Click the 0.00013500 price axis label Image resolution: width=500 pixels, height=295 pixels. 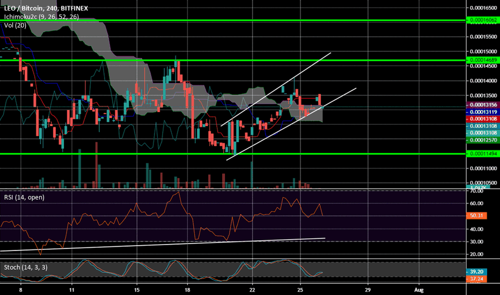tap(483, 95)
